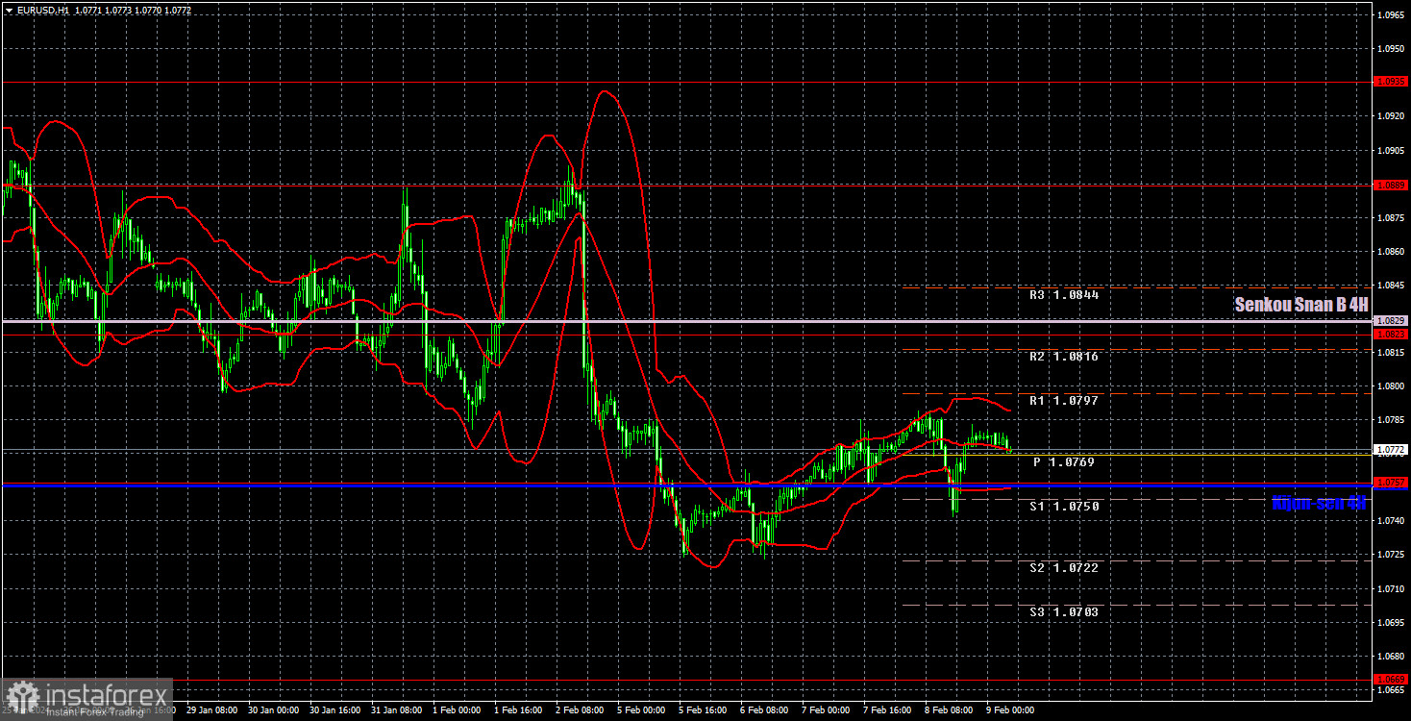Click the 7 Feb 00:00 time label
1411x721 pixels.
click(x=826, y=711)
